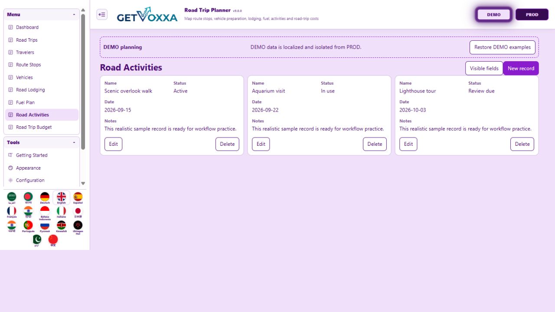Delete the Aquarium visit record
555x312 pixels.
[x=375, y=144]
